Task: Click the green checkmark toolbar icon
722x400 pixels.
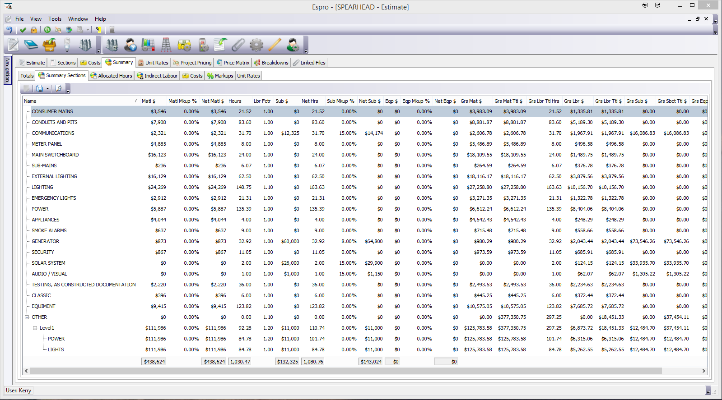Action: click(x=23, y=30)
